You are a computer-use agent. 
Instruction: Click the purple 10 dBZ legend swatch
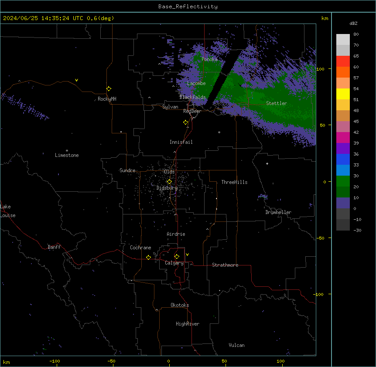[343, 203]
